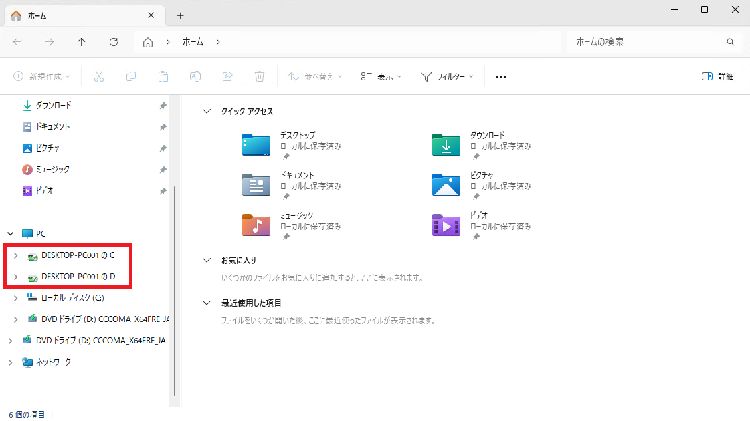The image size is (750, 421).
Task: Collapse the 最近使用した項目 section
Action: (x=207, y=303)
